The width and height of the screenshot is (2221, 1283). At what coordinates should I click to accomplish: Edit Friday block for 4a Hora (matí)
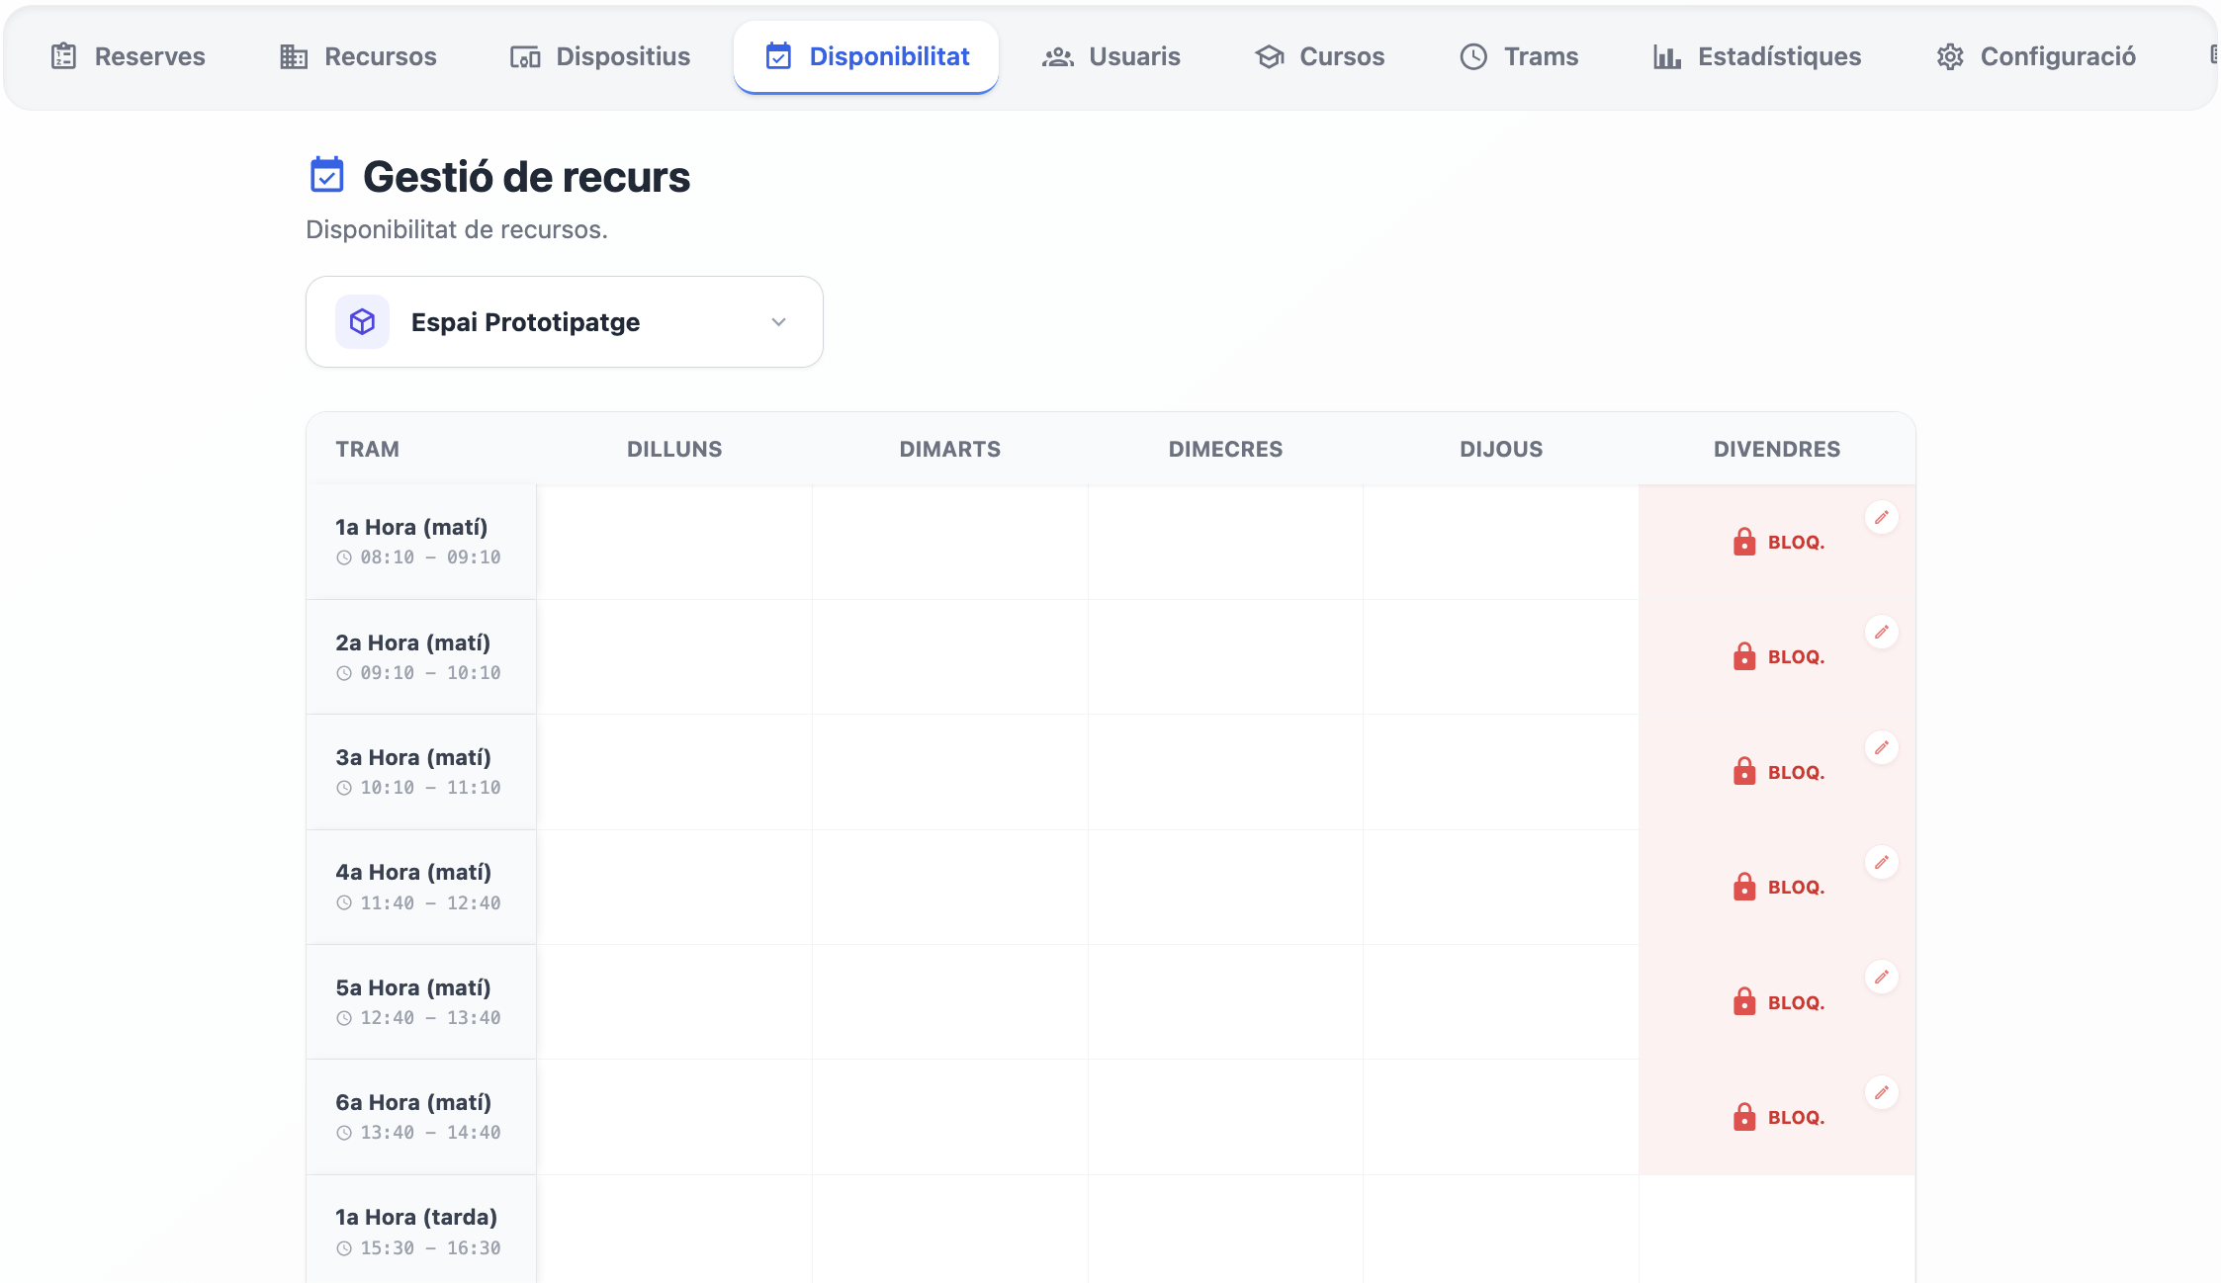coord(1882,862)
